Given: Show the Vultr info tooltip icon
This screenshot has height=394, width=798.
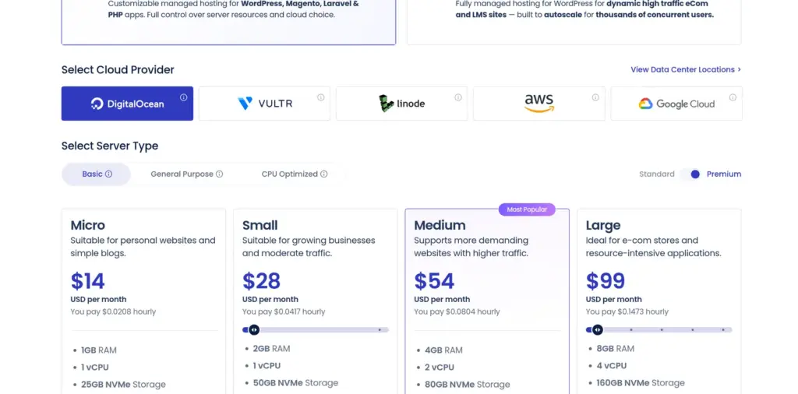Looking at the screenshot, I should [x=320, y=97].
